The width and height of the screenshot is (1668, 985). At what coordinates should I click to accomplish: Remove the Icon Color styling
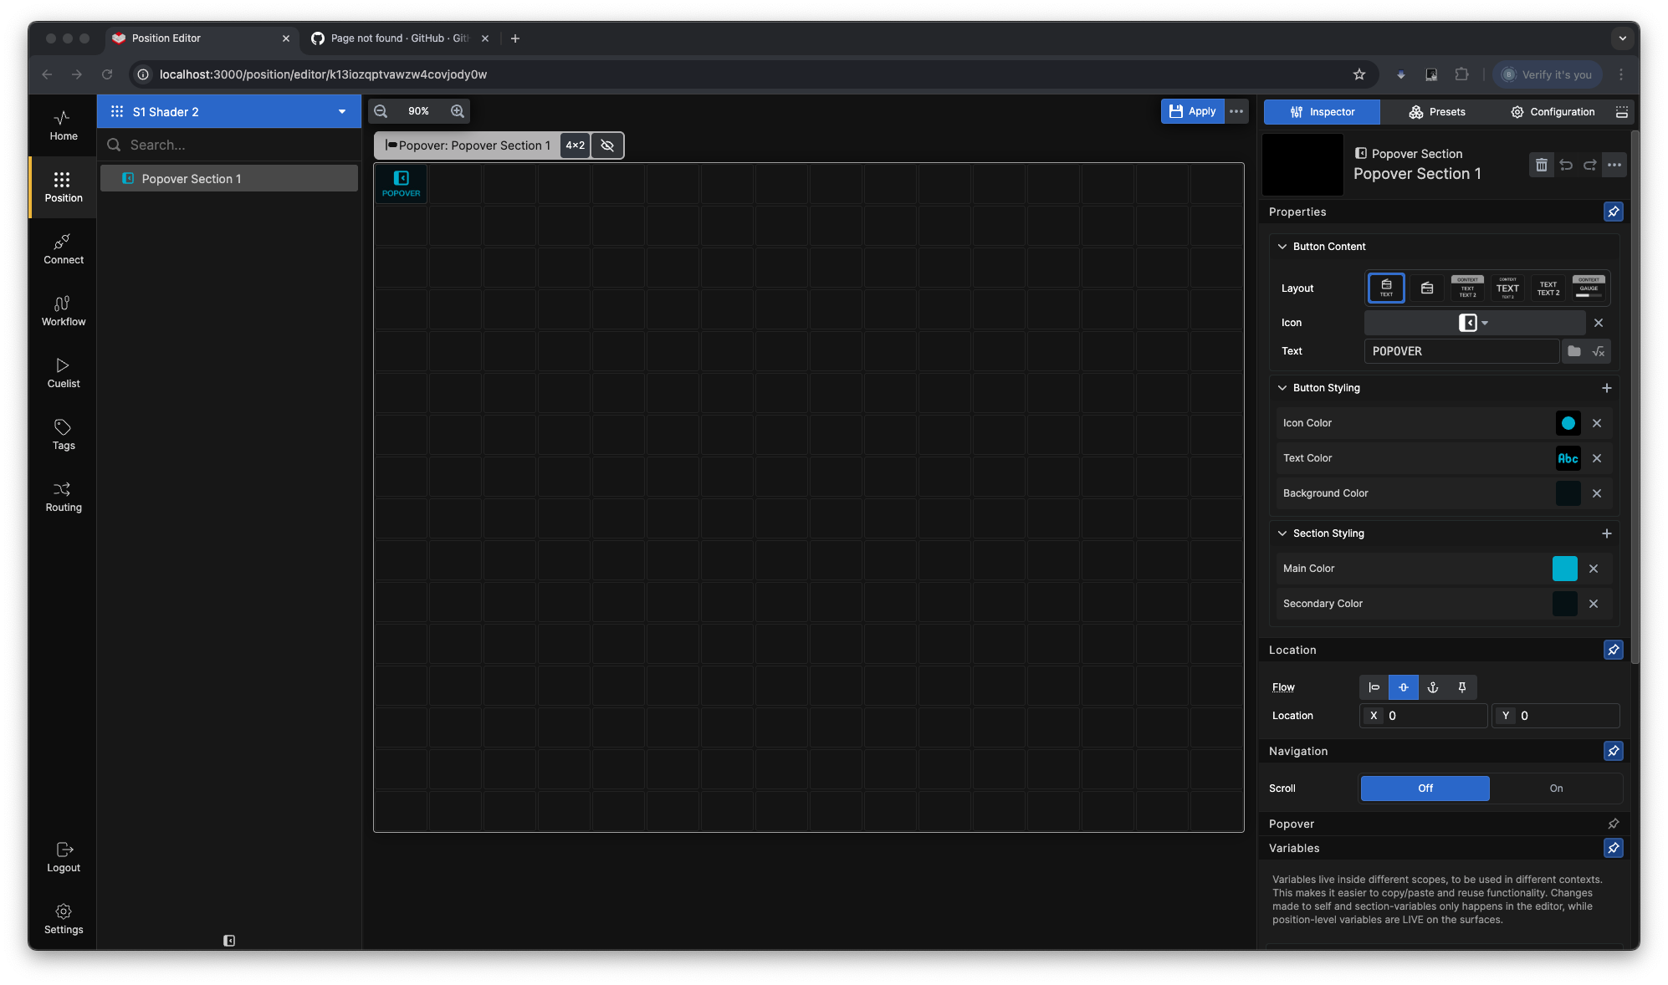[1597, 423]
